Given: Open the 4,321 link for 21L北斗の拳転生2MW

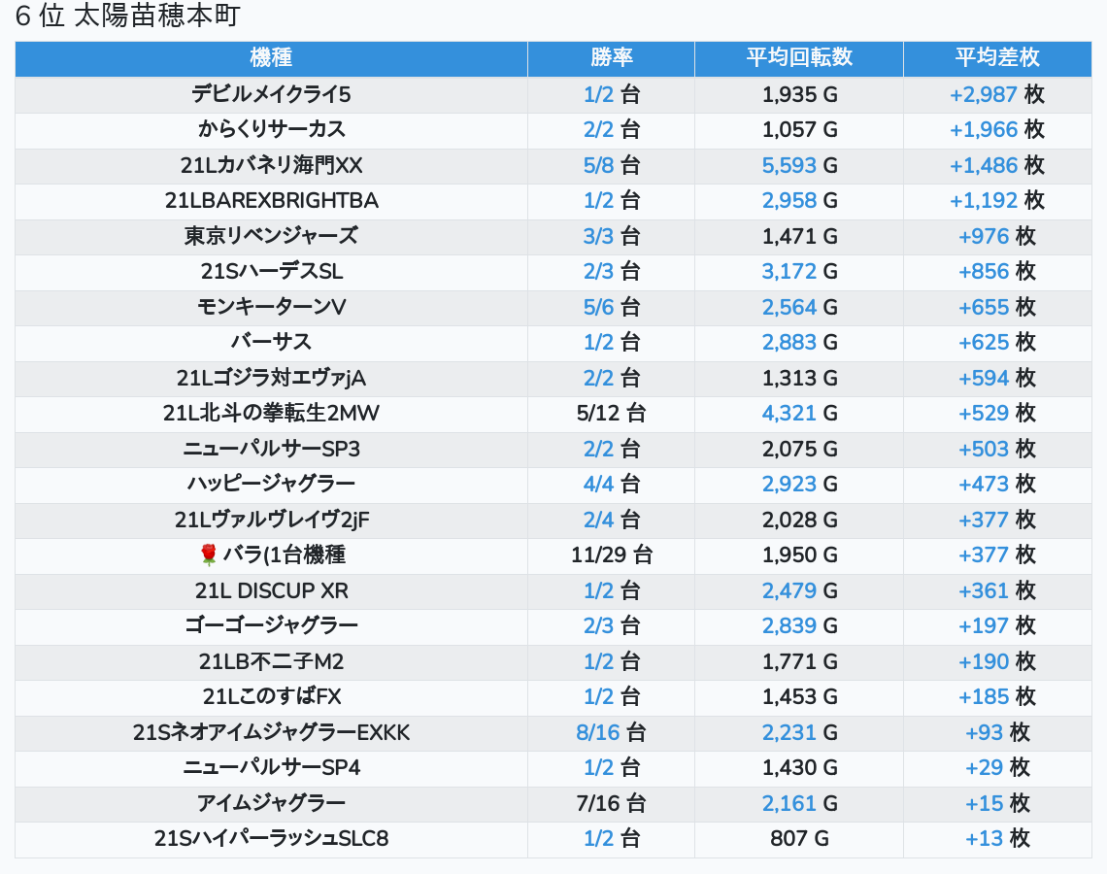Looking at the screenshot, I should (788, 413).
